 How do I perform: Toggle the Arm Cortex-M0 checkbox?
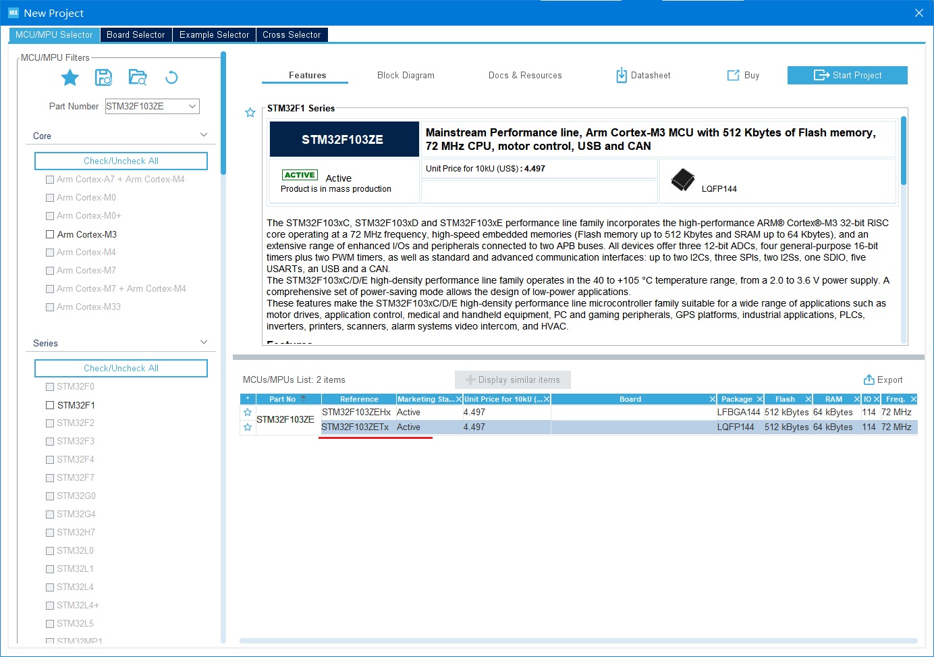coord(50,198)
